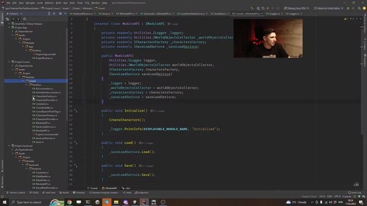
Task: Click the usages hint next to Initialize()
Action: 158,111
